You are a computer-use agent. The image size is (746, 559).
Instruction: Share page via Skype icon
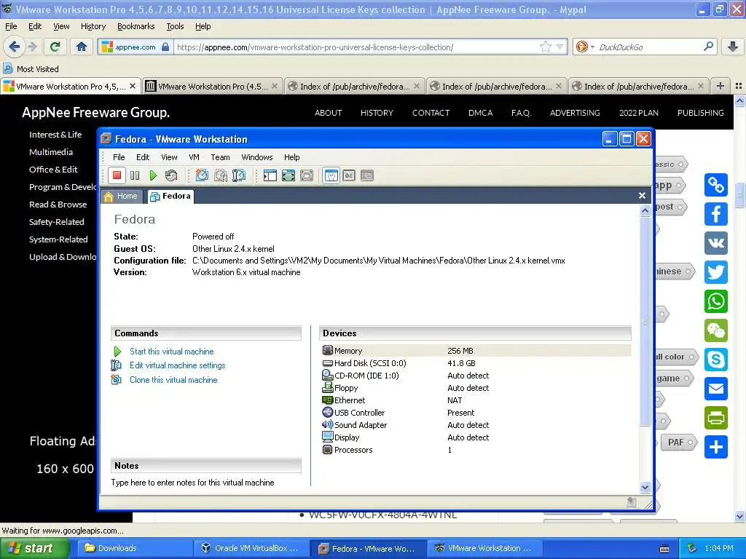(716, 360)
